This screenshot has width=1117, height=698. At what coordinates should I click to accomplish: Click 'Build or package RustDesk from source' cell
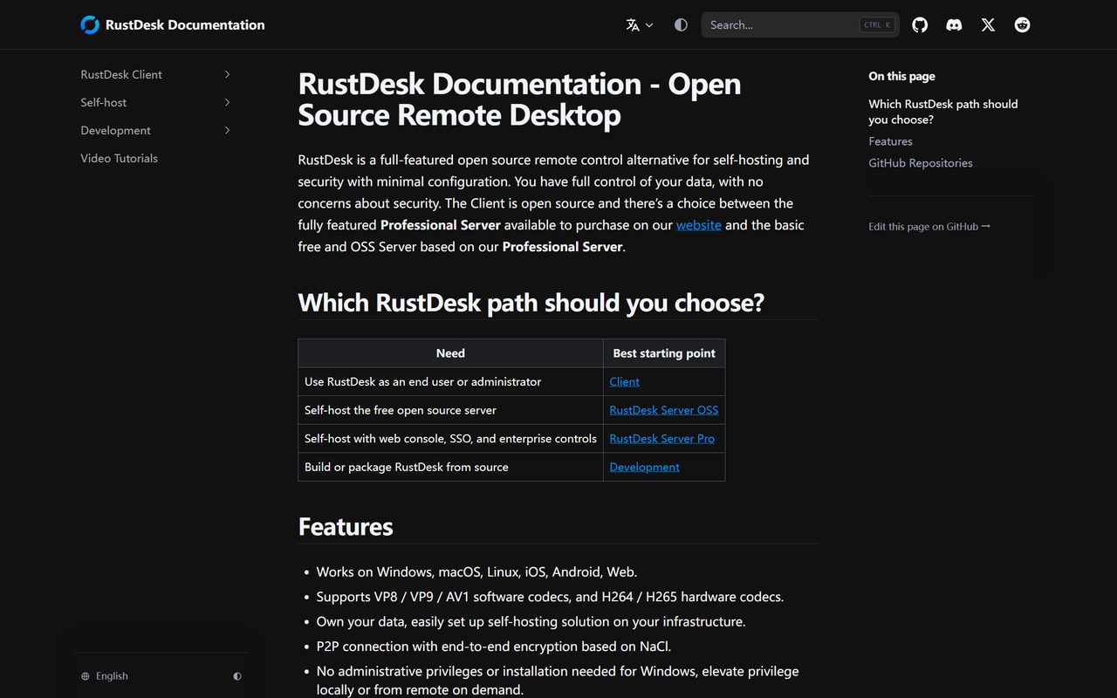pos(450,467)
